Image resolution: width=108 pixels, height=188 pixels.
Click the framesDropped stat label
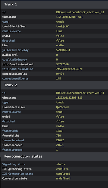[12, 150]
